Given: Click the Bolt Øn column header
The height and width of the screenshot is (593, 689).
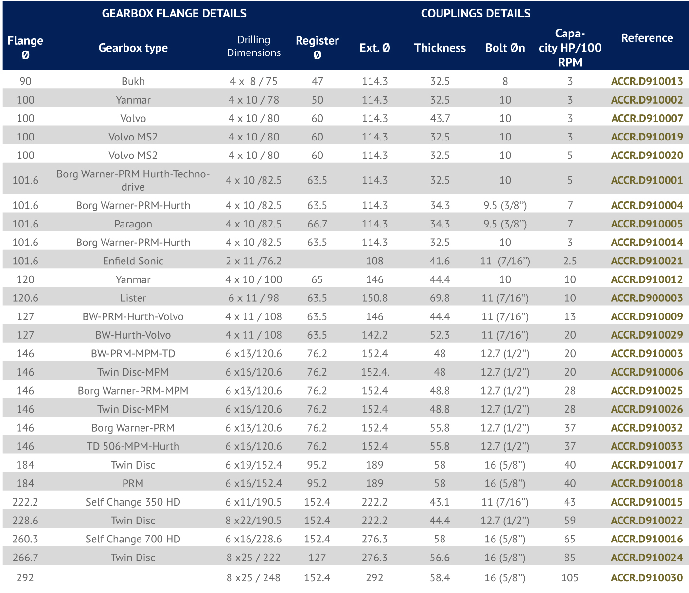Looking at the screenshot, I should click(x=505, y=48).
